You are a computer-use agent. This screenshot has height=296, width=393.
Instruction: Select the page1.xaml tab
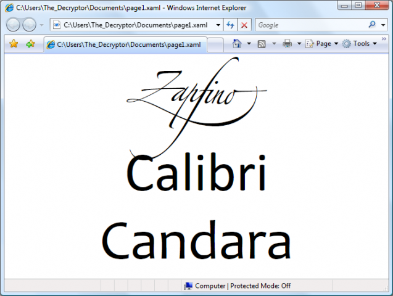[x=125, y=45]
